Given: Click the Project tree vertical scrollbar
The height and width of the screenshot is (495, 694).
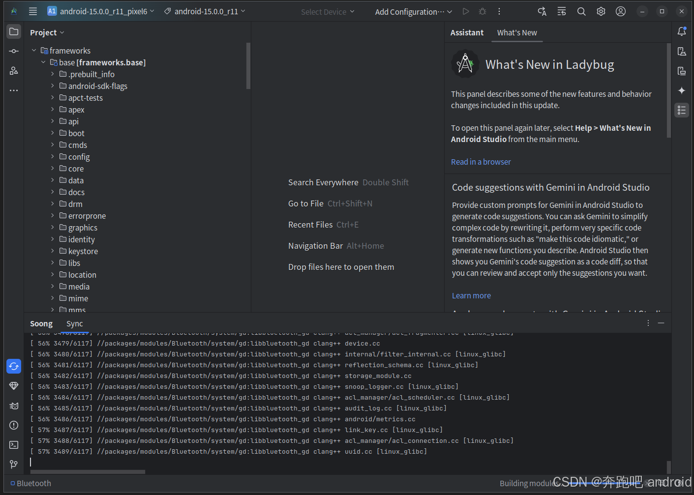Looking at the screenshot, I should click(x=248, y=66).
